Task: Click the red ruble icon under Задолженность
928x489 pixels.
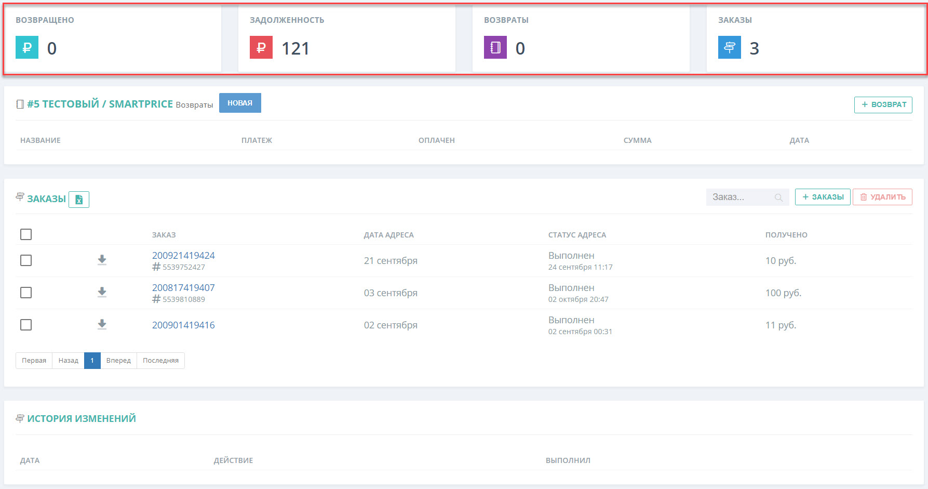Action: 261,47
